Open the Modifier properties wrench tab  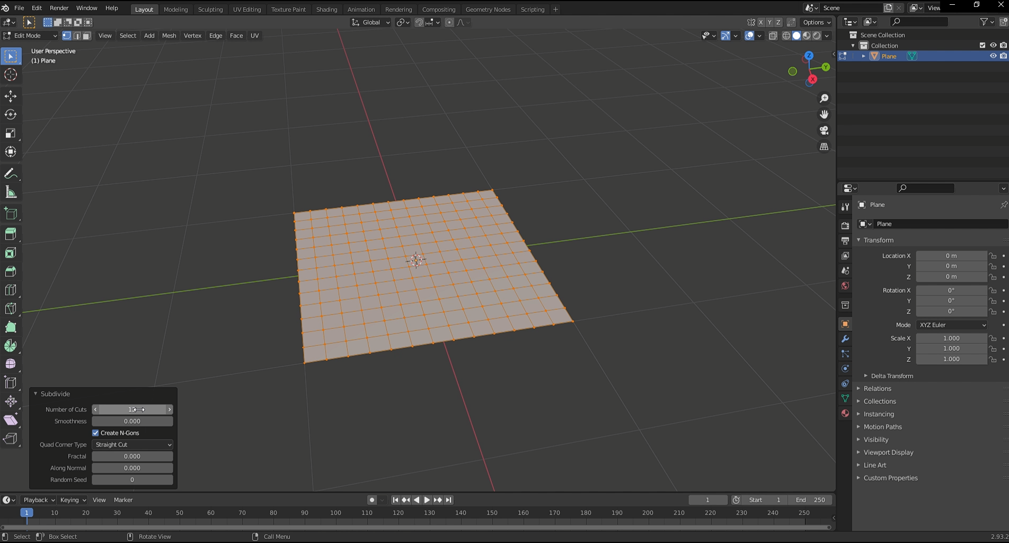[x=845, y=339]
